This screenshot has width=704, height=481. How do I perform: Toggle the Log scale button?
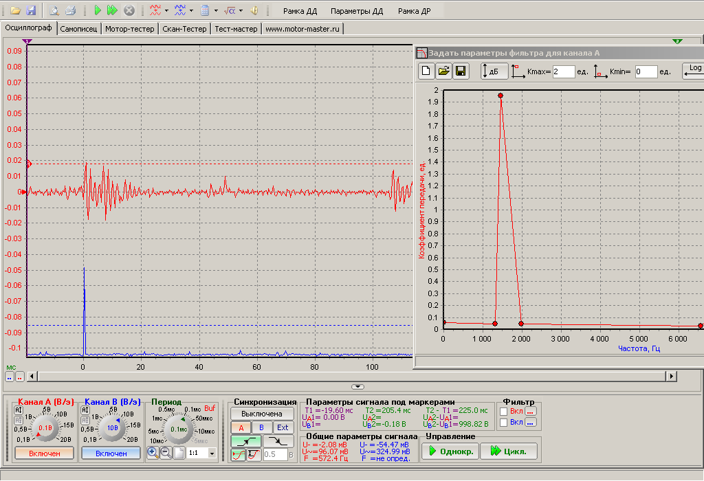(x=693, y=71)
